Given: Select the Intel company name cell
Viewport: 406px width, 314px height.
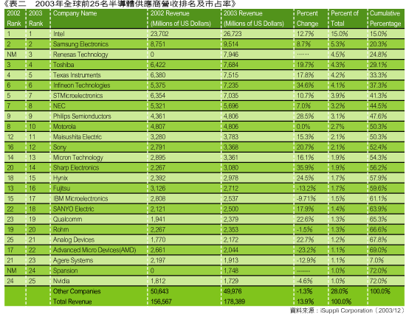Looking at the screenshot, I should click(x=59, y=34).
